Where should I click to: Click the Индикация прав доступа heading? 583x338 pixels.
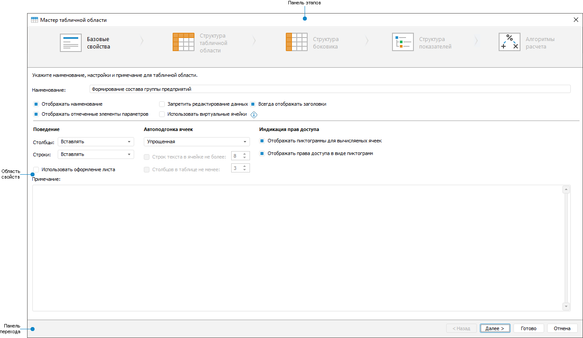(289, 129)
